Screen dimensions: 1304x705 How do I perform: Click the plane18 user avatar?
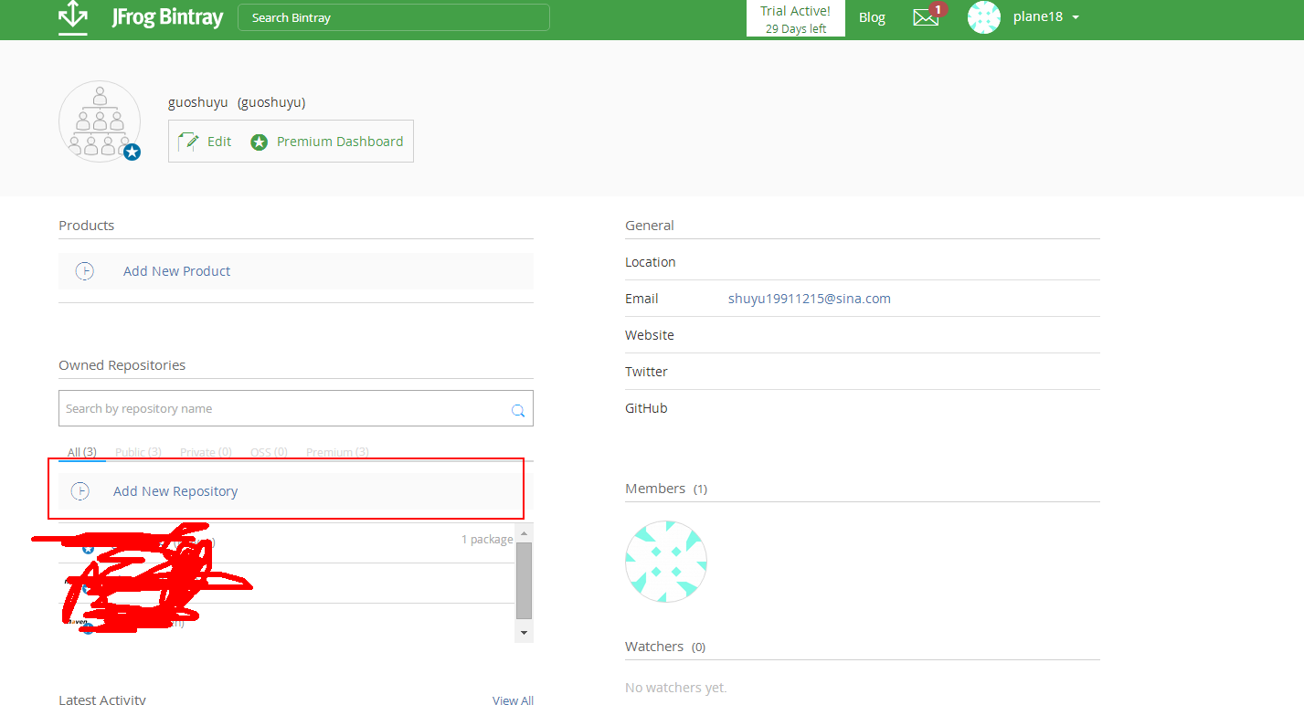pos(984,17)
